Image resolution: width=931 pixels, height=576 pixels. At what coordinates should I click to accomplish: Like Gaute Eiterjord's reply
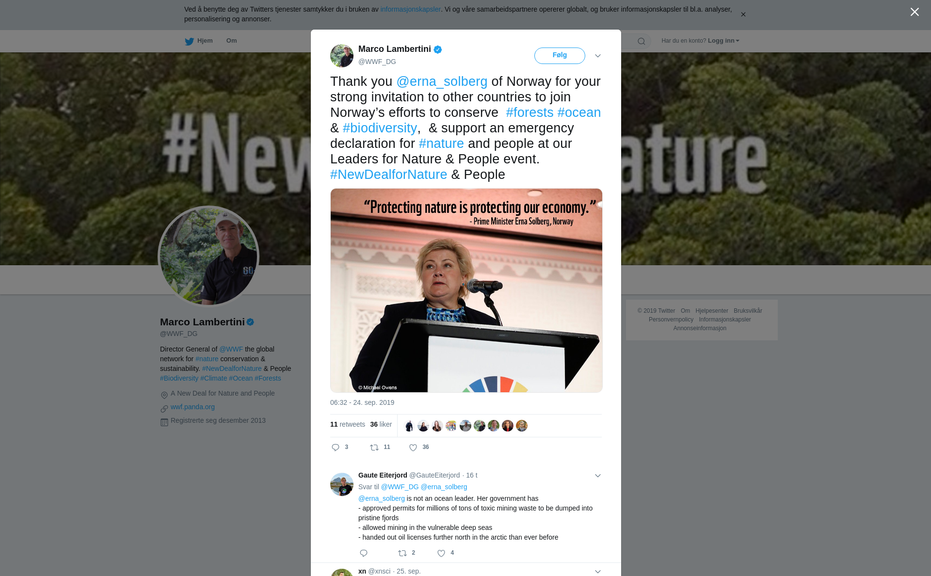(441, 553)
